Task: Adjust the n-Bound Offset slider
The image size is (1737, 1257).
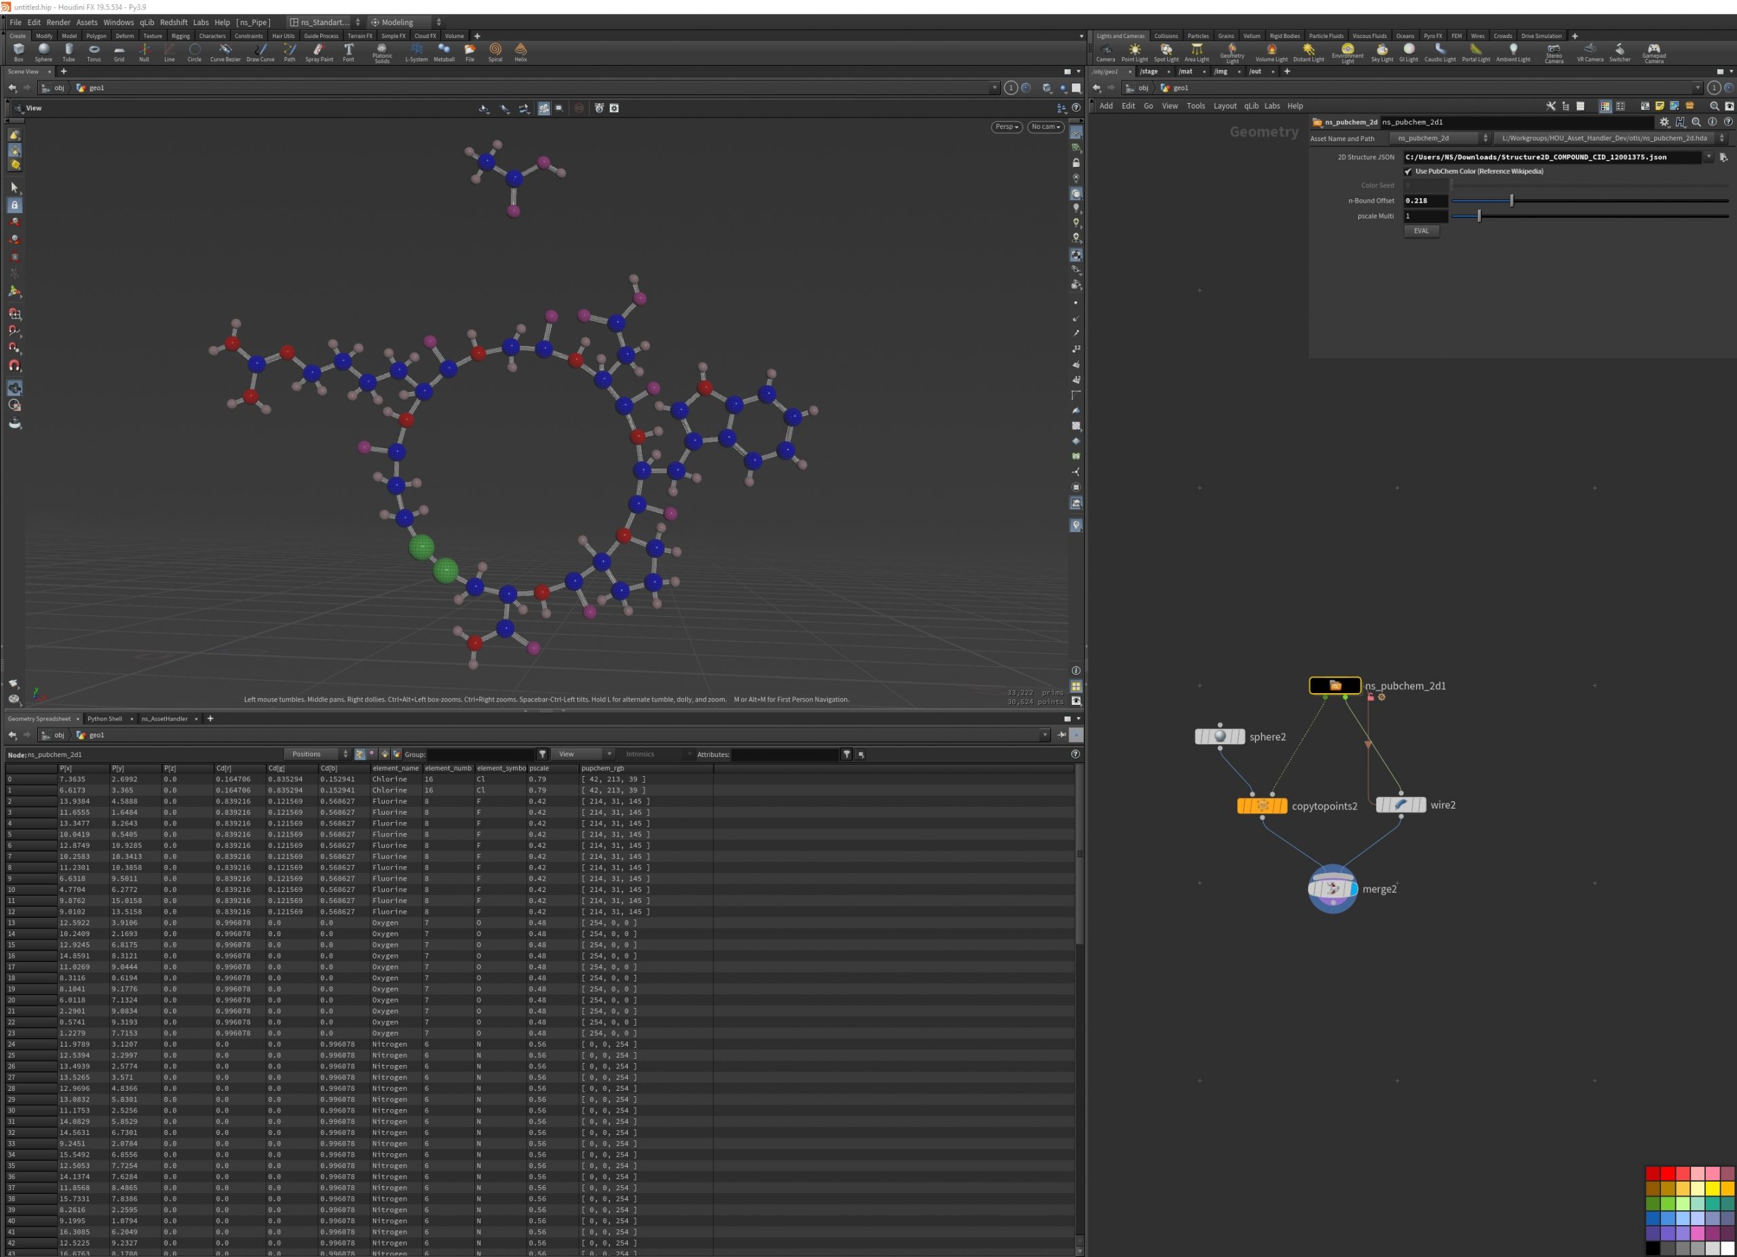Action: [1511, 201]
